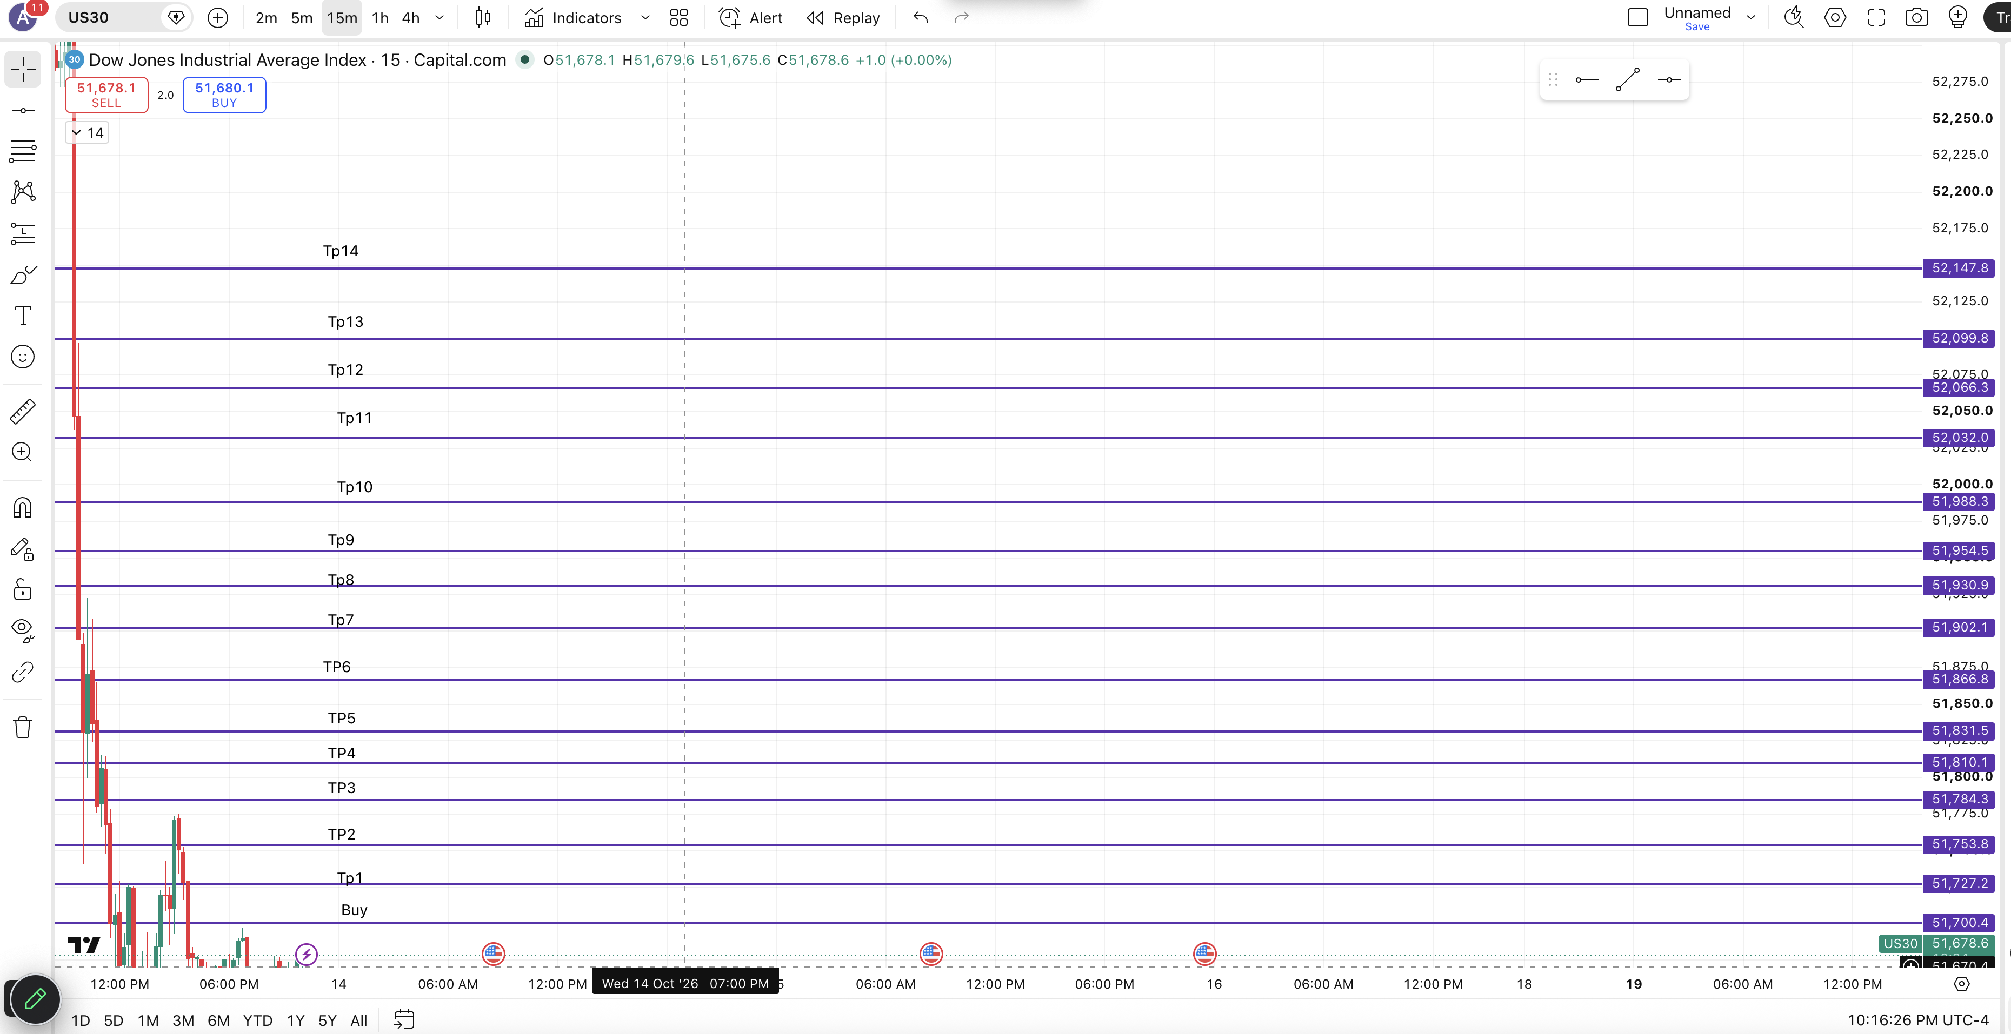Start bar Replay mode

[x=843, y=17]
